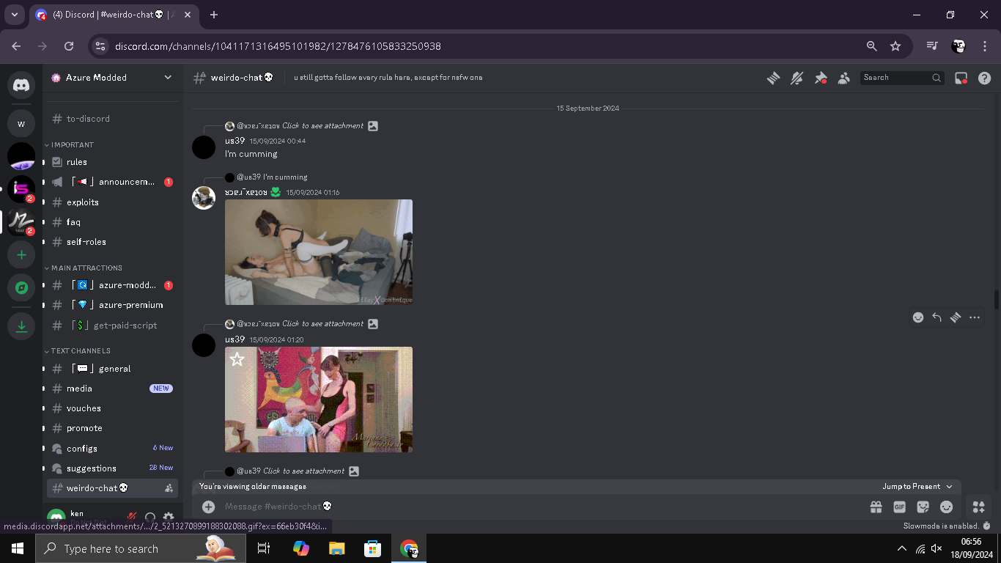Click the chat scrollbar thumb

[996, 300]
